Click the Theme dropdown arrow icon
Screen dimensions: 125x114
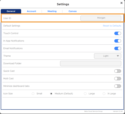[118, 56]
